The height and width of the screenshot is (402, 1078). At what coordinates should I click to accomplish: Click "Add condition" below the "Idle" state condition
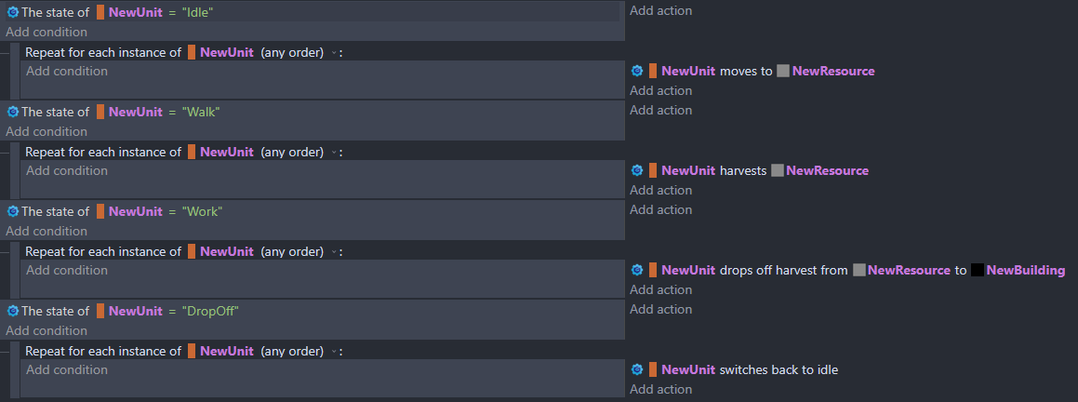[46, 32]
